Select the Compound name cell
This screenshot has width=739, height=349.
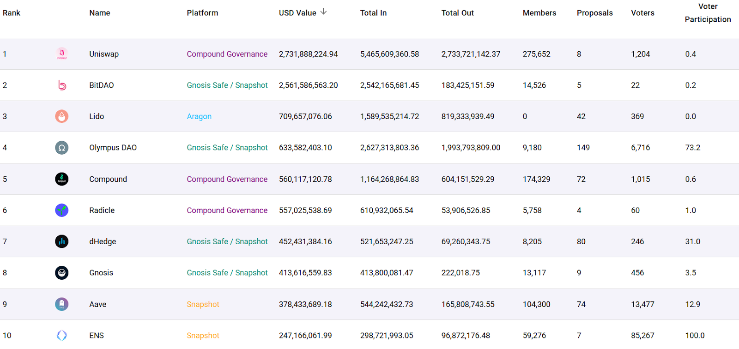point(108,179)
